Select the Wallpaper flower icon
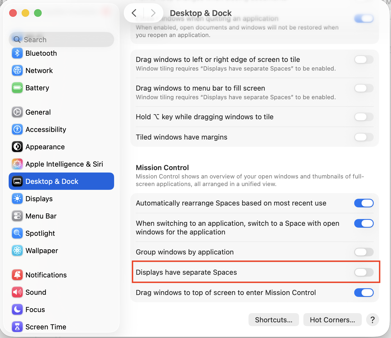The image size is (391, 338). 17,251
